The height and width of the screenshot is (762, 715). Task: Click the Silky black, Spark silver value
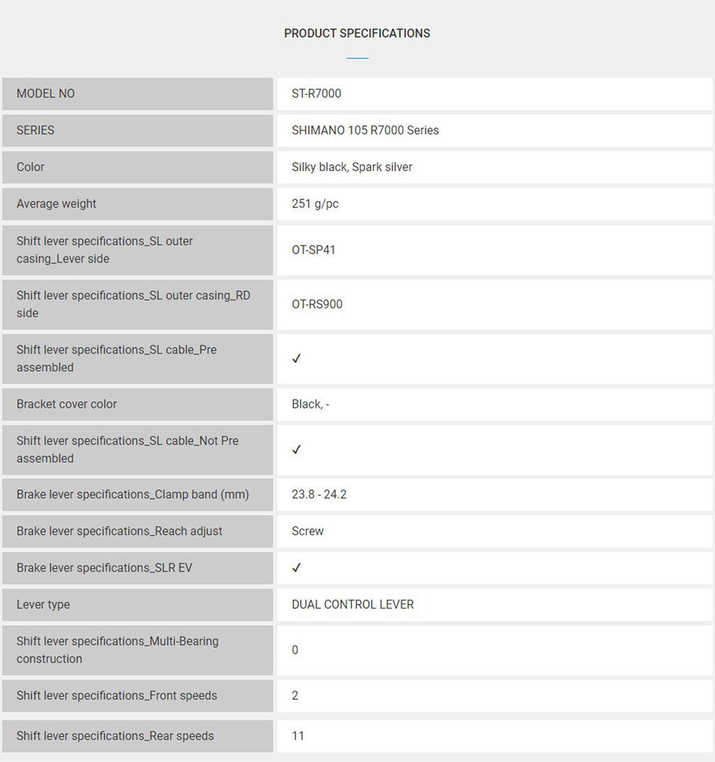352,167
